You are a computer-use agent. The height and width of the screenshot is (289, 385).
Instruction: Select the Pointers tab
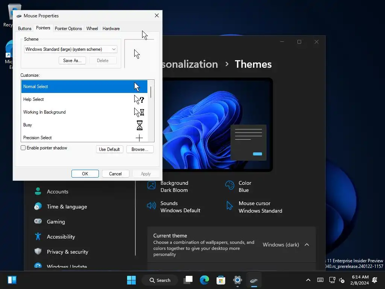(43, 28)
